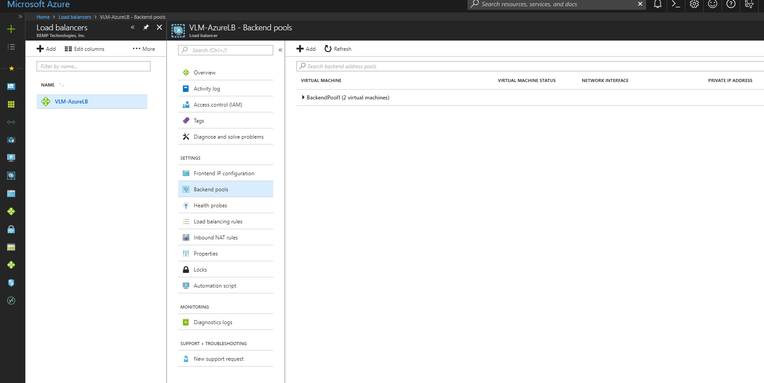This screenshot has width=764, height=383.
Task: Launch Cloud Shell from top bar
Action: click(676, 4)
